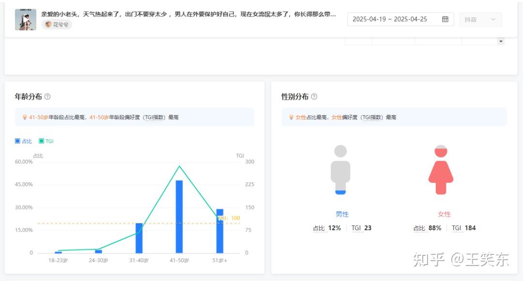Click the 60.00% y-axis label
The height and width of the screenshot is (281, 523).
pos(24,162)
